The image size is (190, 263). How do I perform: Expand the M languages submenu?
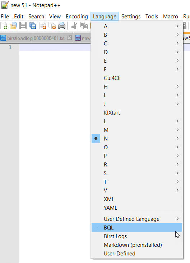tap(137, 130)
